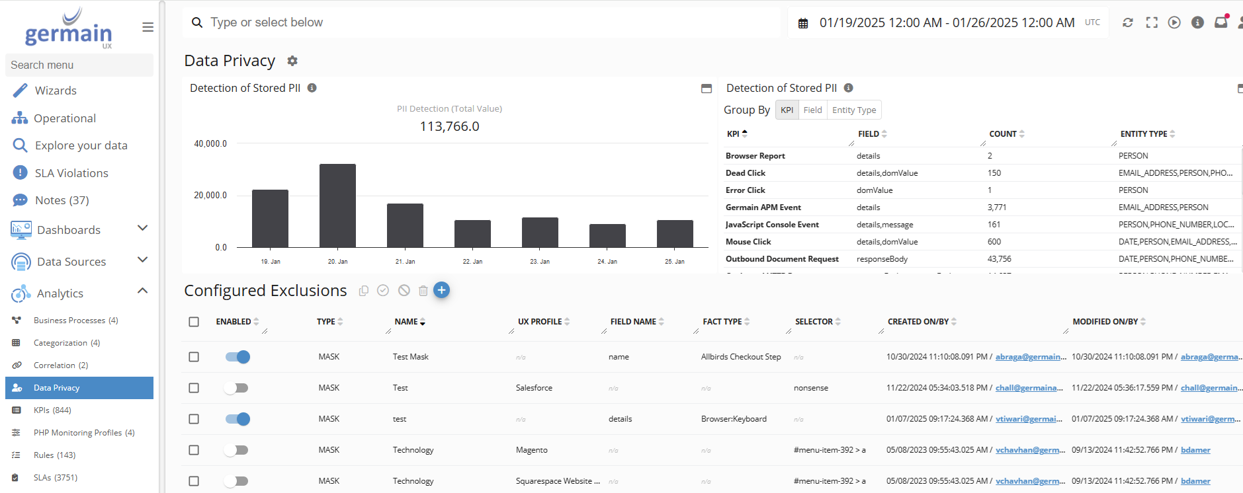Image resolution: width=1243 pixels, height=493 pixels.
Task: Sort table by COUNT column header
Action: (1003, 134)
